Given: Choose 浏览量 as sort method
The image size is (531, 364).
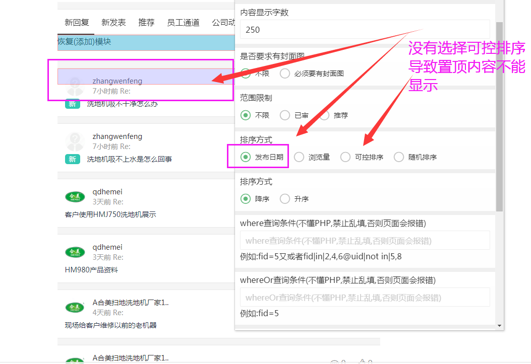Looking at the screenshot, I should point(299,157).
